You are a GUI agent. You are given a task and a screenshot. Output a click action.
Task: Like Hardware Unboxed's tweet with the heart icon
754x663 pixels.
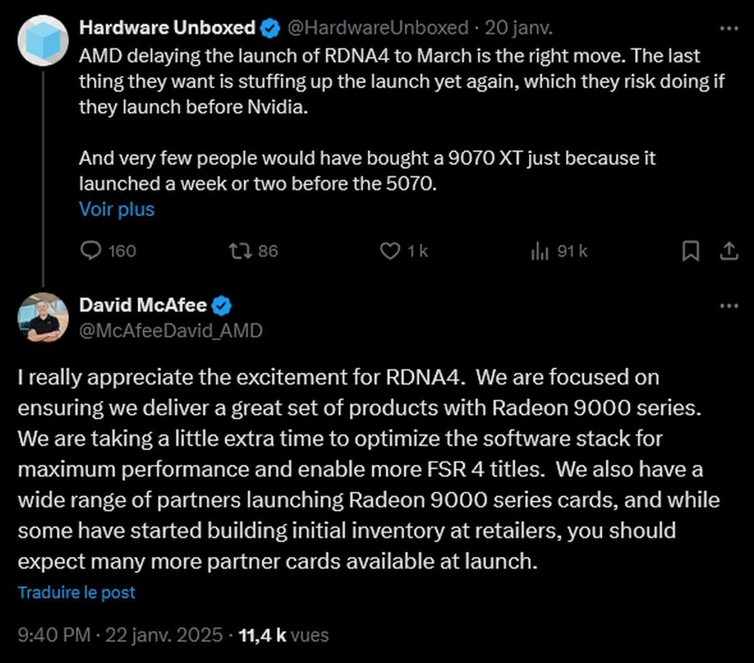point(390,251)
